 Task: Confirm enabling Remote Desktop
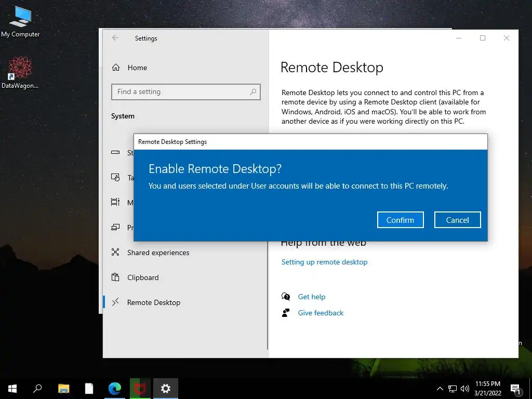400,220
